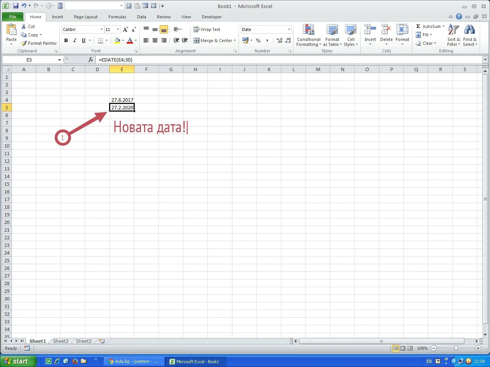Increase font size with grow font icon
490x367 pixels.
(125, 29)
